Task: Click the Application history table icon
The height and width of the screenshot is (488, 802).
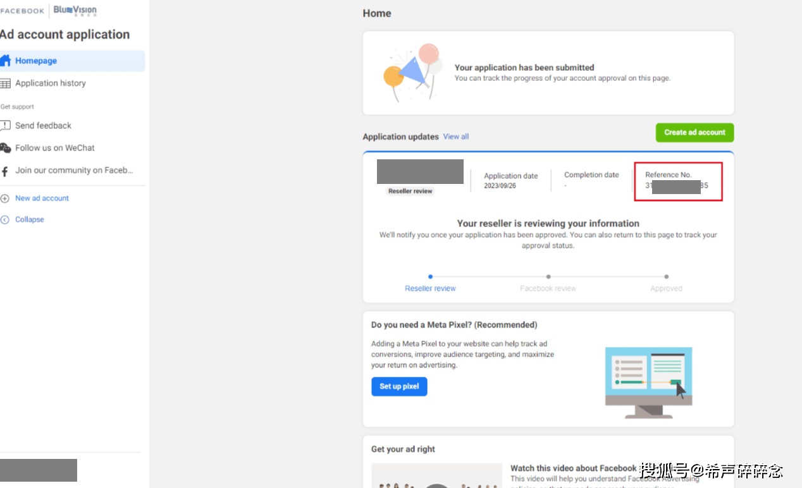Action: tap(5, 83)
